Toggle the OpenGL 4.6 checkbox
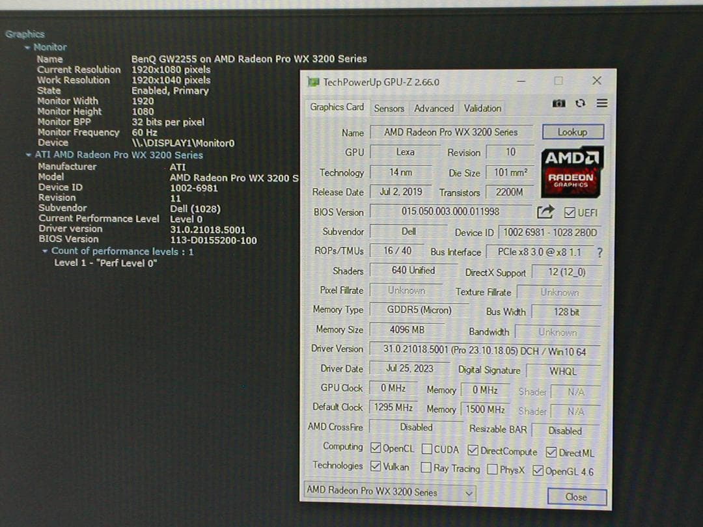 [x=538, y=470]
